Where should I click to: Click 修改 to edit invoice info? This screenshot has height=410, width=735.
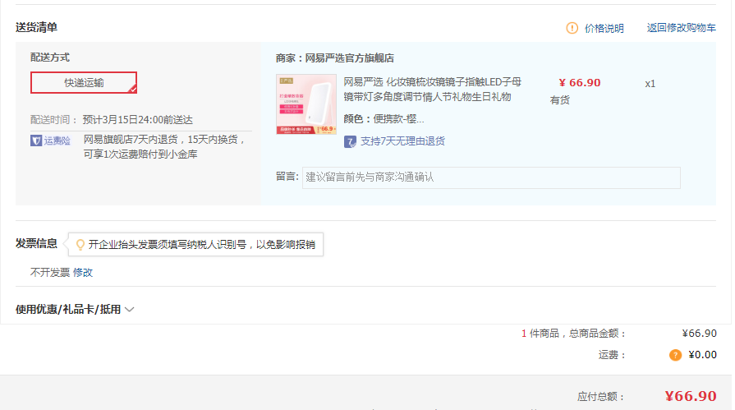[x=82, y=273]
